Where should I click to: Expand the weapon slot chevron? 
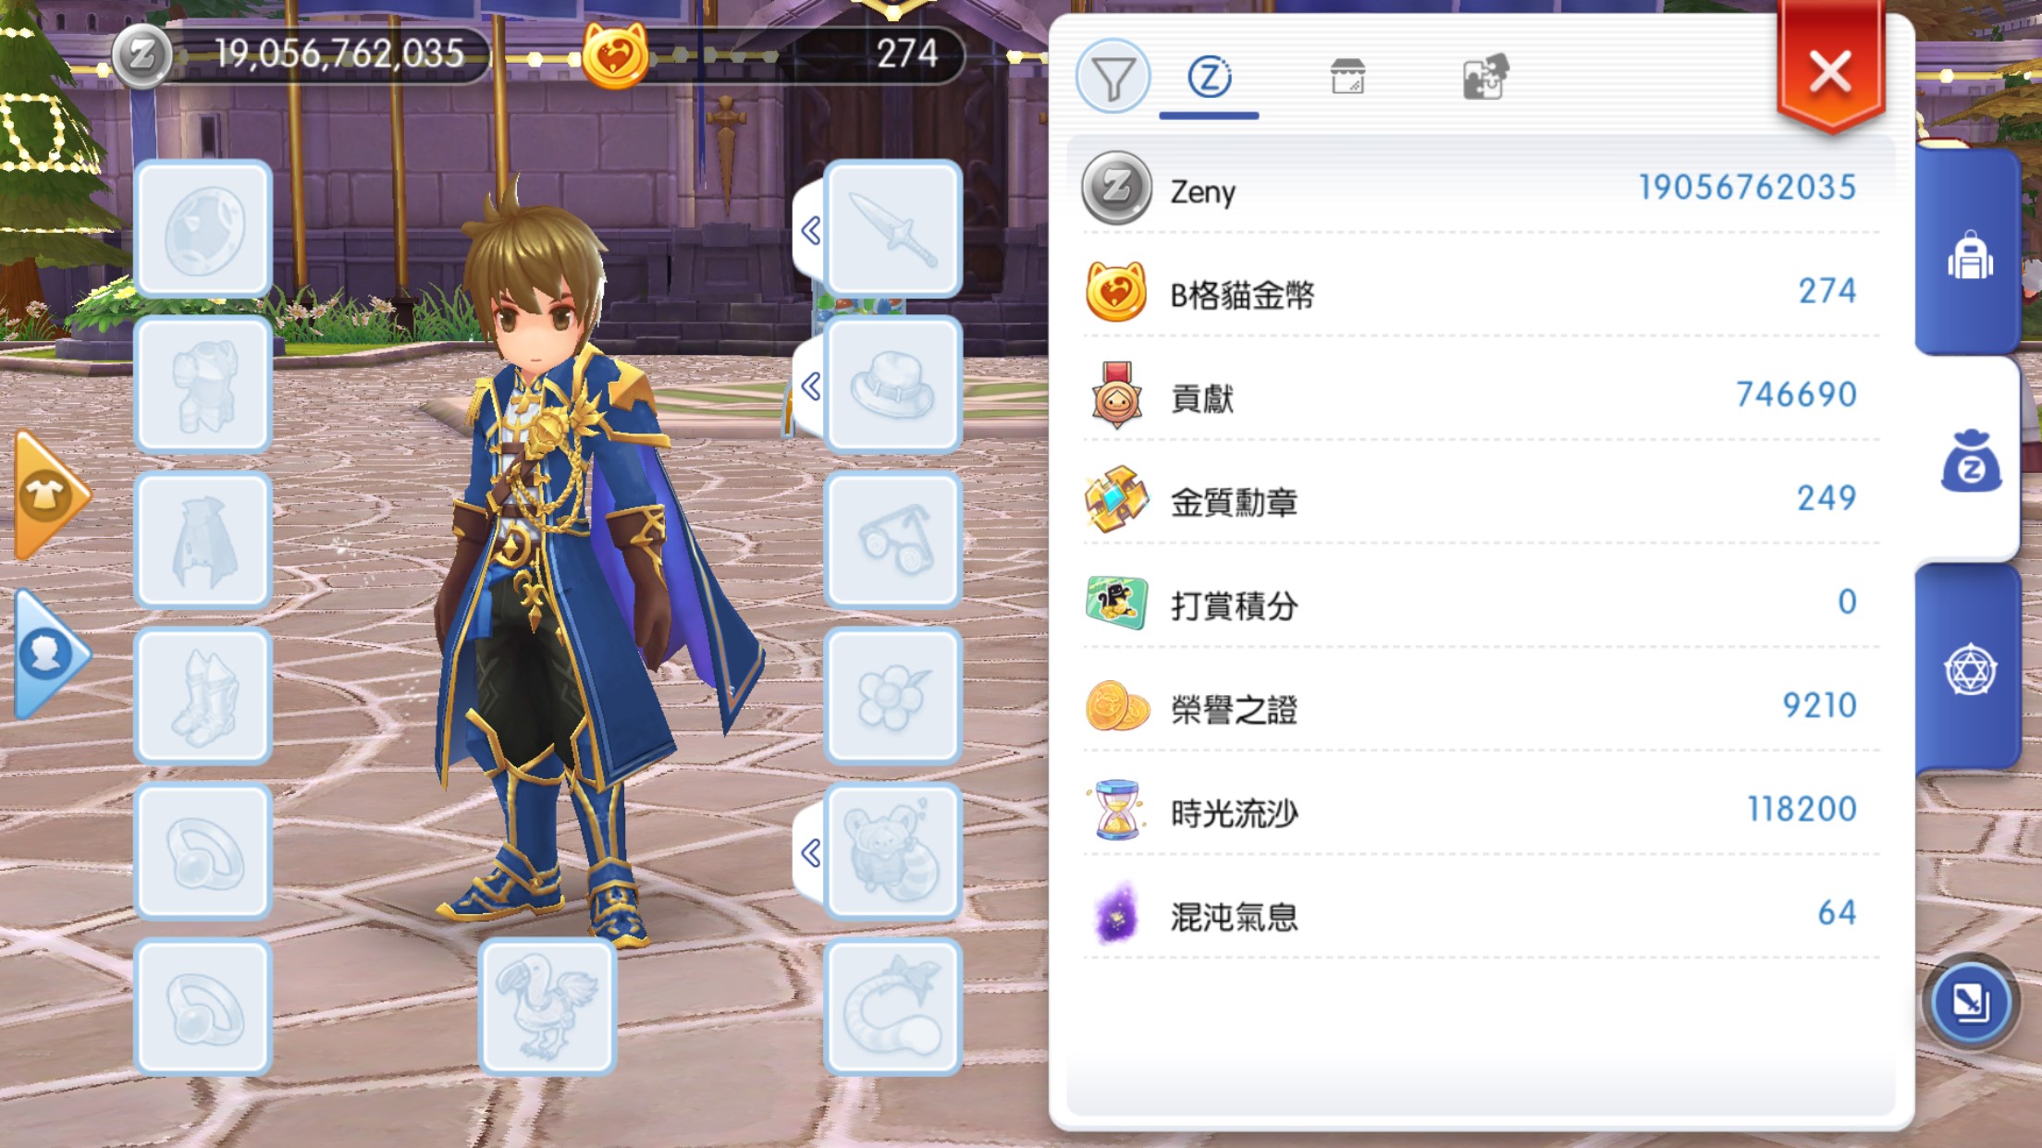[x=810, y=230]
